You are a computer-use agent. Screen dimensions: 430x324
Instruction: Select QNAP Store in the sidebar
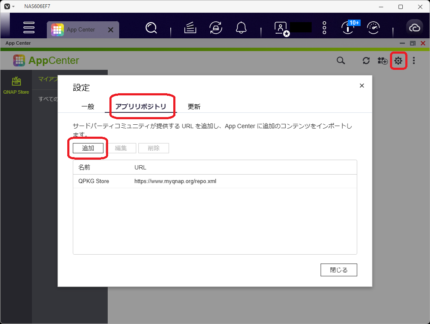coord(16,84)
